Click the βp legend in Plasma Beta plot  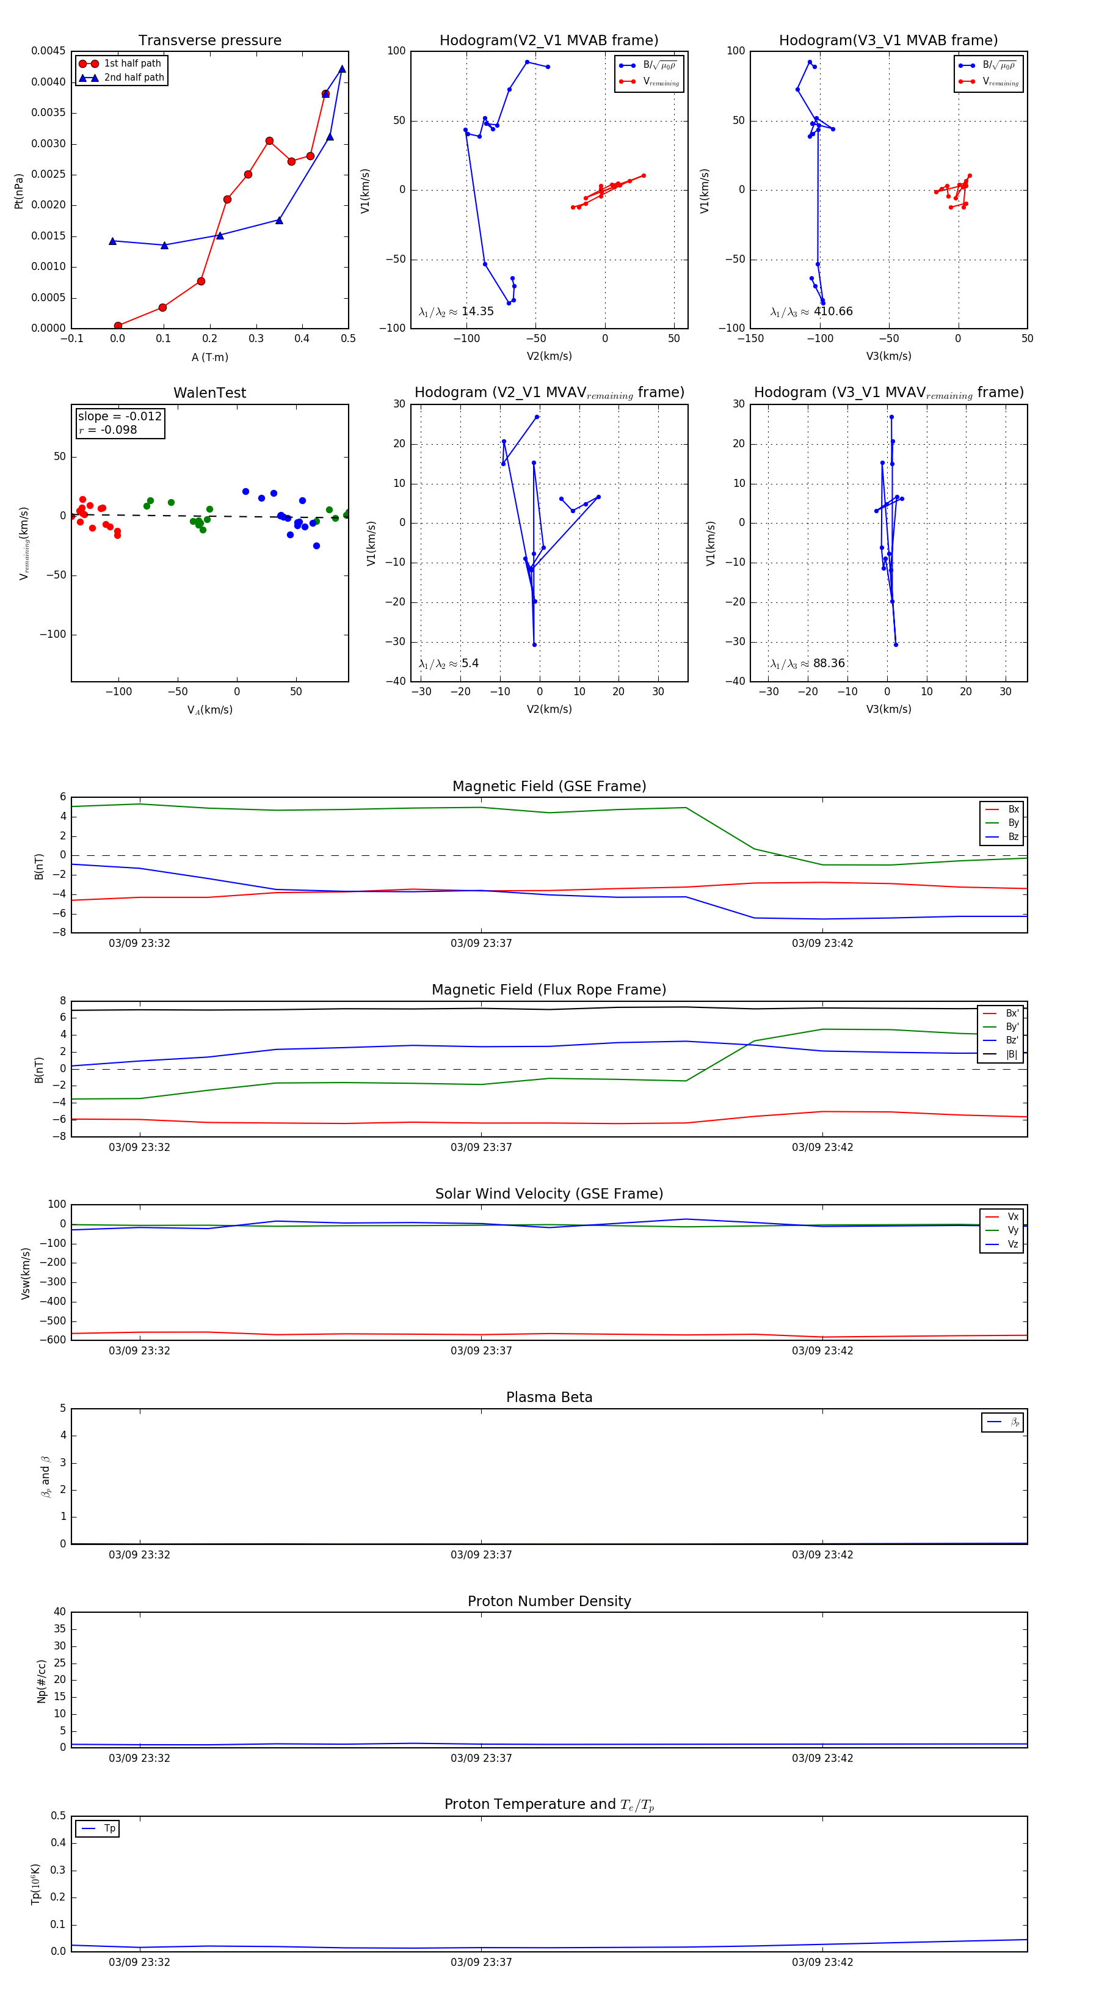click(x=1003, y=1422)
